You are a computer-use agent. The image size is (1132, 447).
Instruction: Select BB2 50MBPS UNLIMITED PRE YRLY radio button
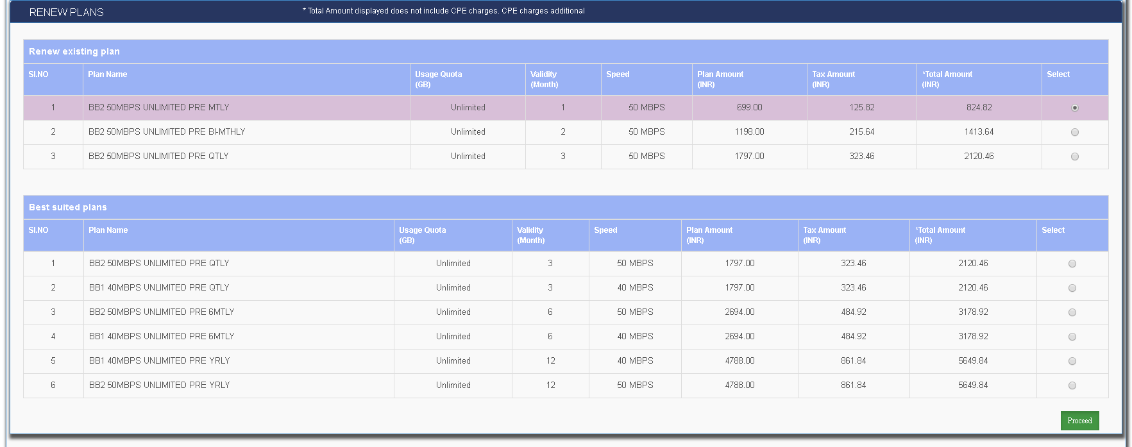1072,385
